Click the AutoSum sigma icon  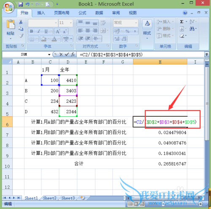(x=182, y=22)
